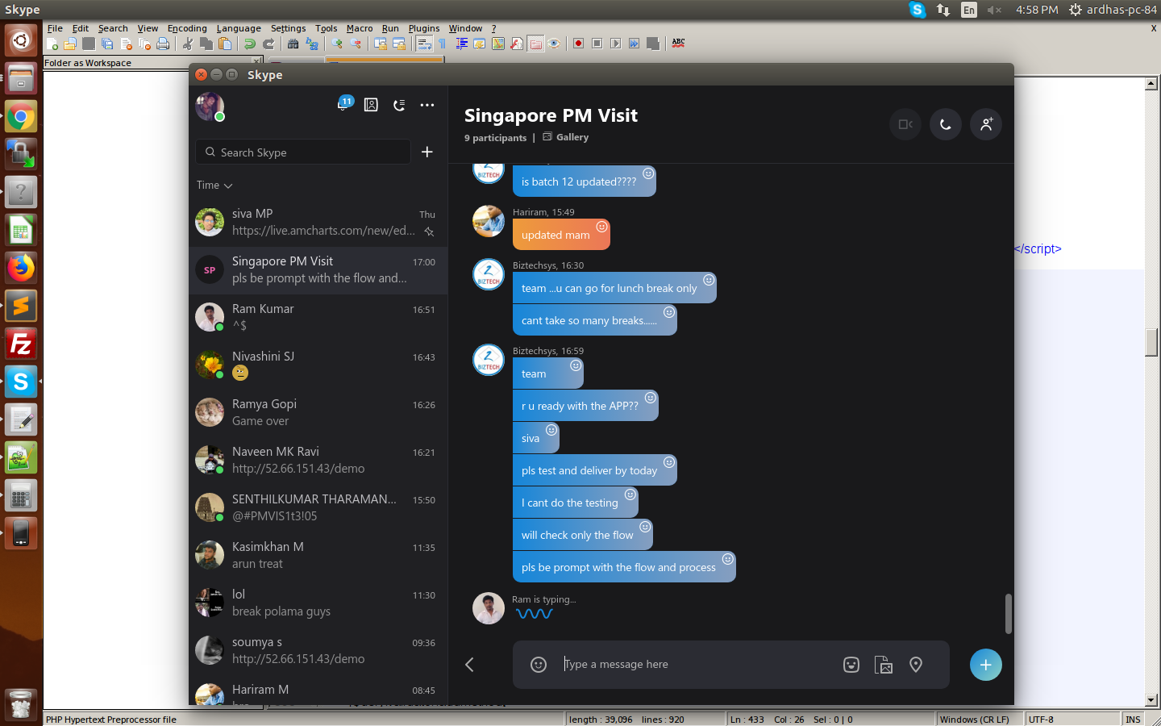
Task: Open your Skype profile avatar menu
Action: (x=210, y=106)
